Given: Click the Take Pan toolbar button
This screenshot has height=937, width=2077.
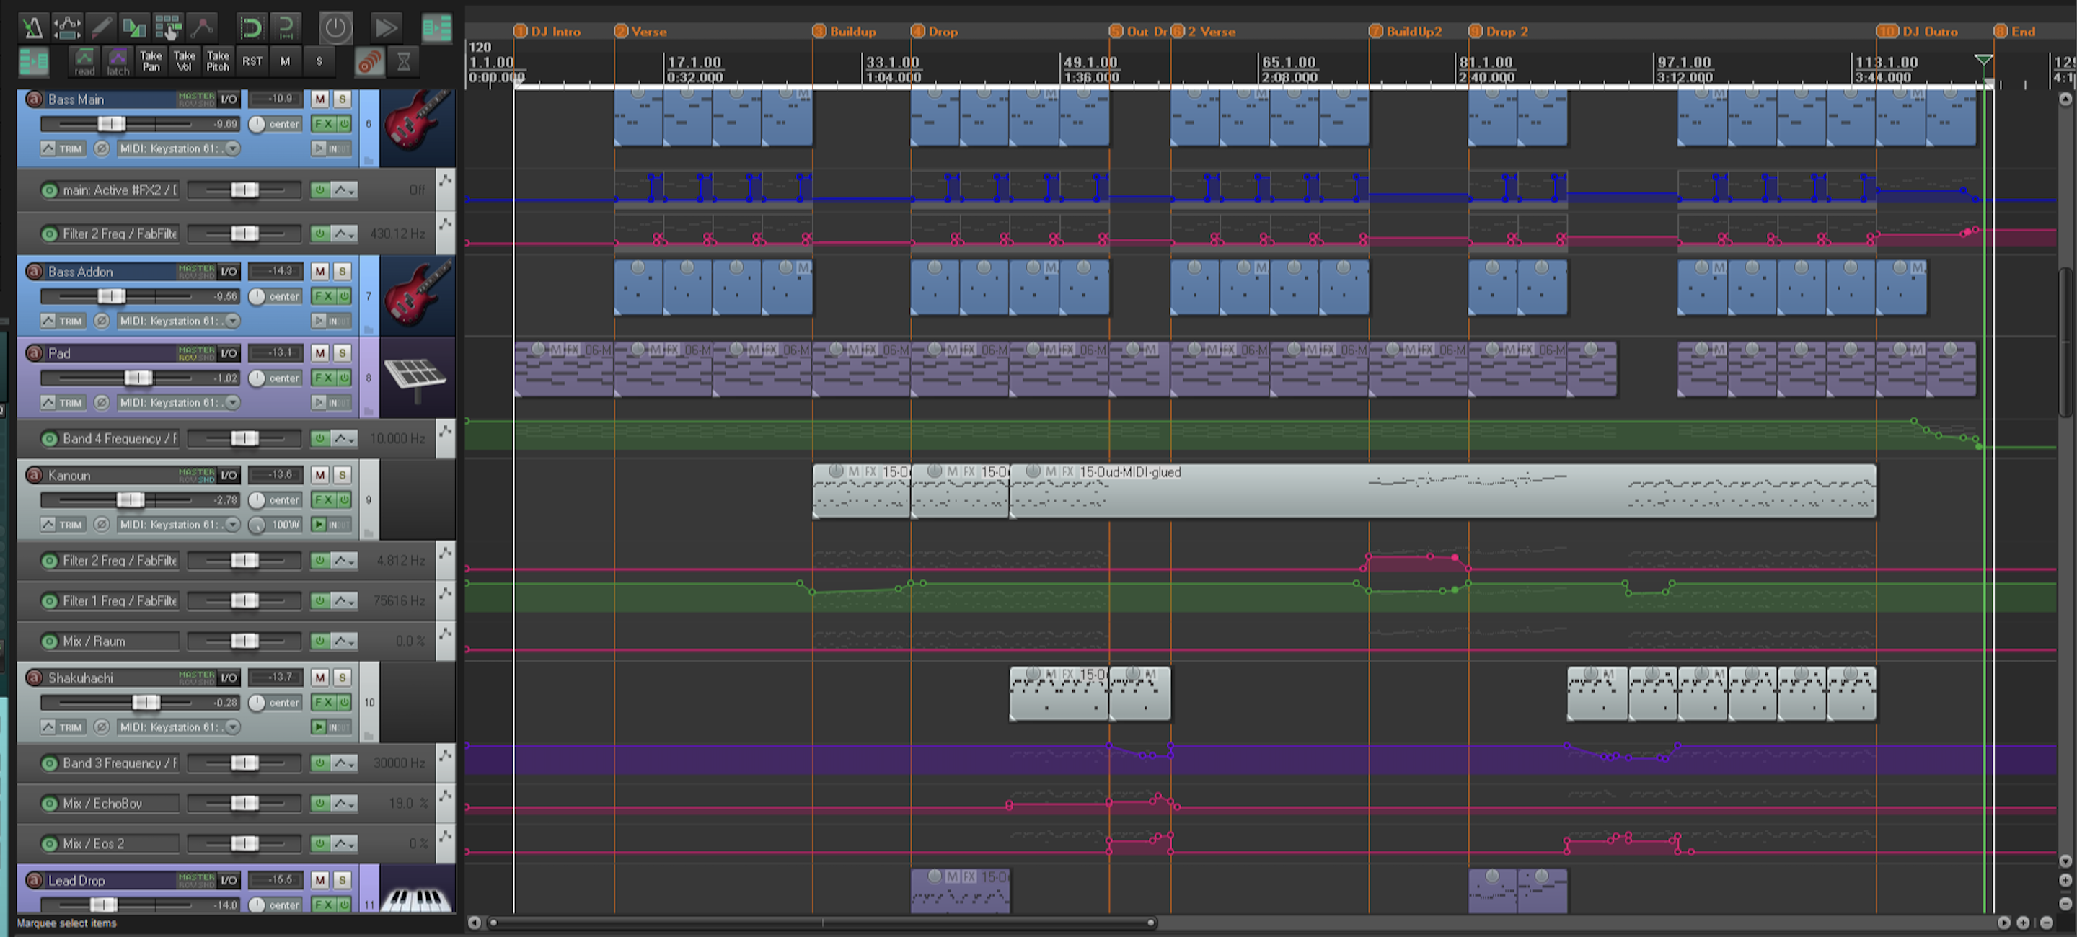Looking at the screenshot, I should click(x=151, y=61).
